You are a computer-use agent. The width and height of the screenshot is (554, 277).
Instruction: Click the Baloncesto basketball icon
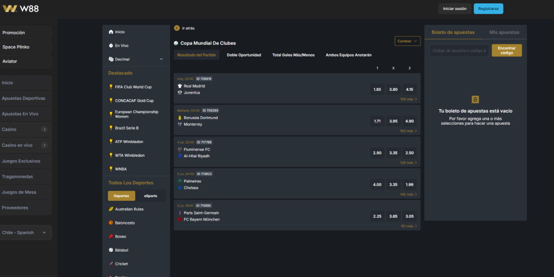point(111,223)
